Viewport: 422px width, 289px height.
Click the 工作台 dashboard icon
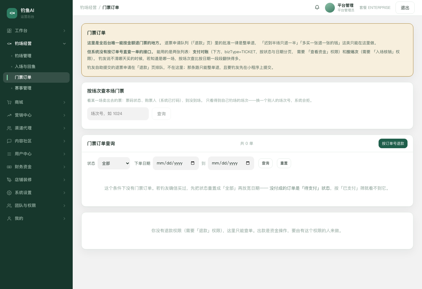coord(9,31)
